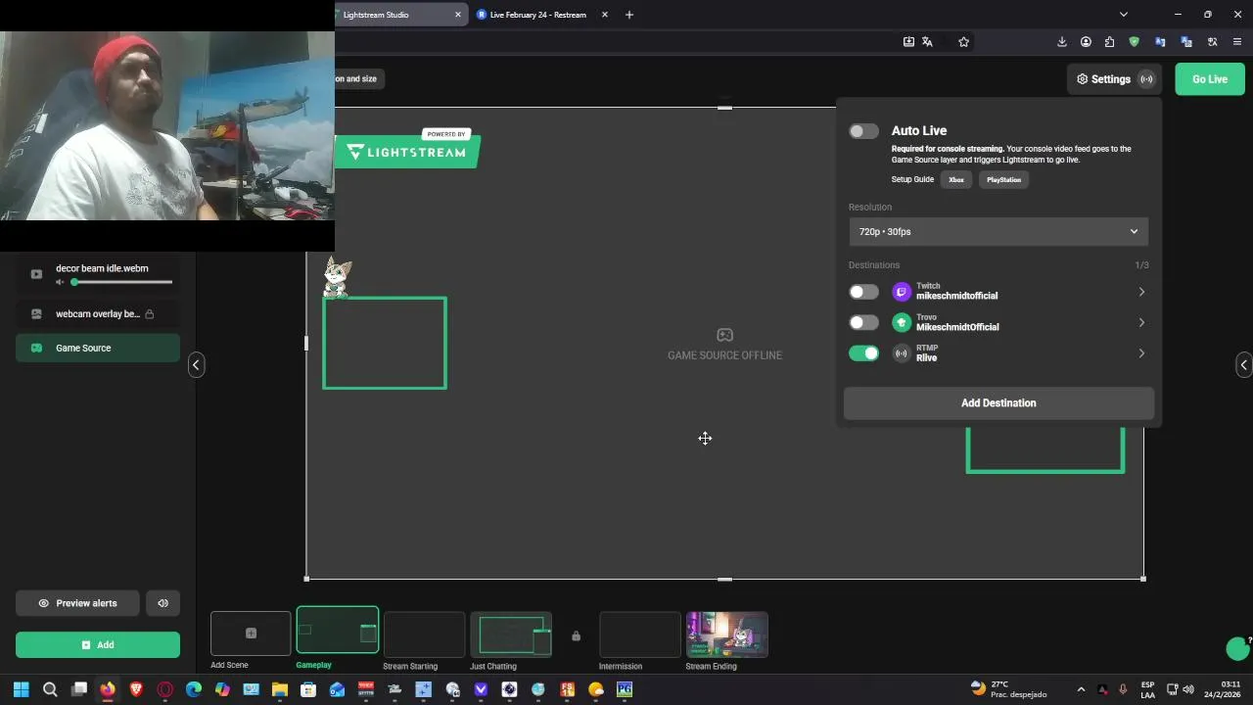Viewport: 1253px width, 705px height.
Task: Open the browser downloads icon
Action: click(1062, 42)
